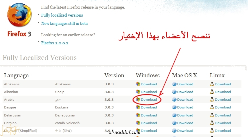The height and width of the screenshot is (137, 248).
Task: Click version 3.0.3 in Afrikaans row
Action: point(109,84)
